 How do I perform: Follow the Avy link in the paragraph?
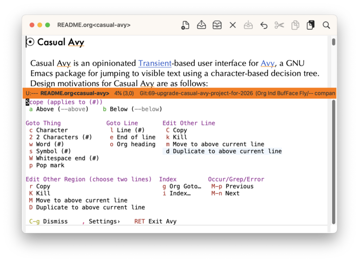(x=267, y=63)
